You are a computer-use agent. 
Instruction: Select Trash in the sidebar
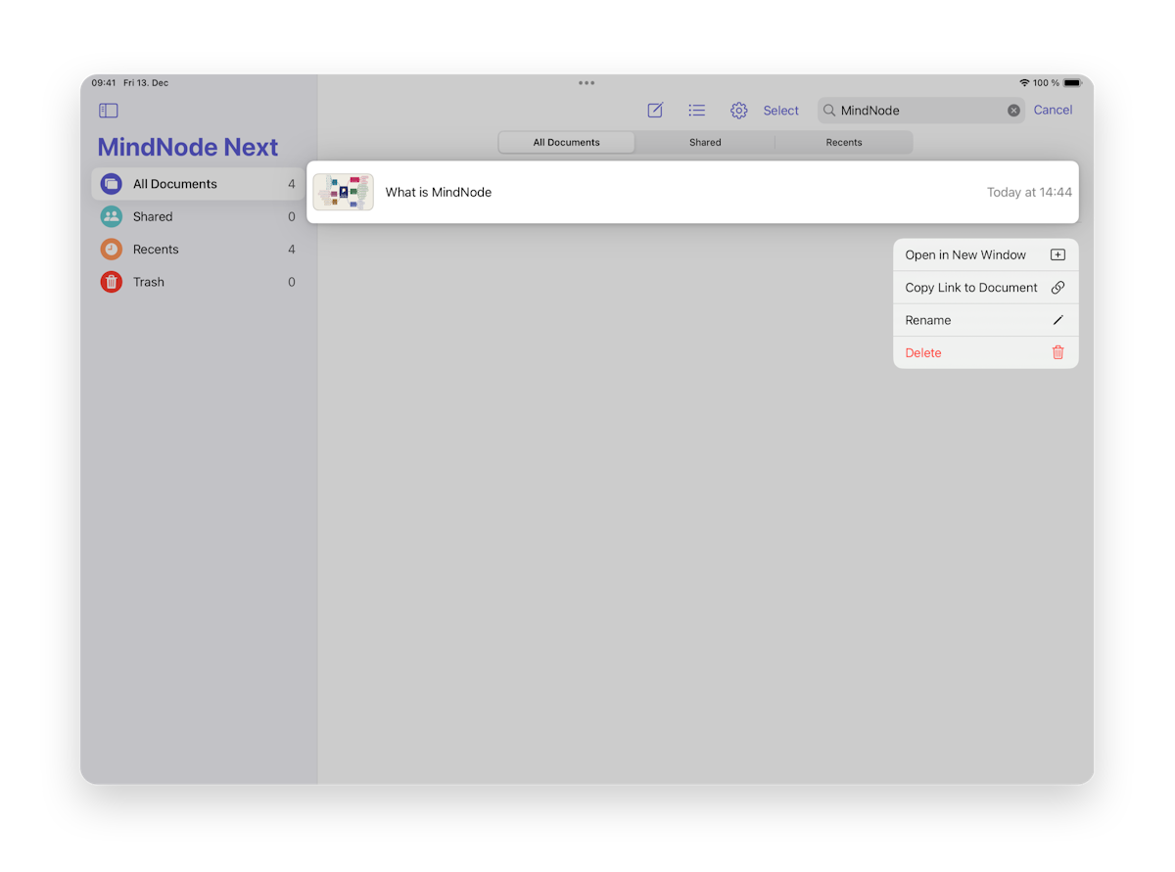(198, 282)
